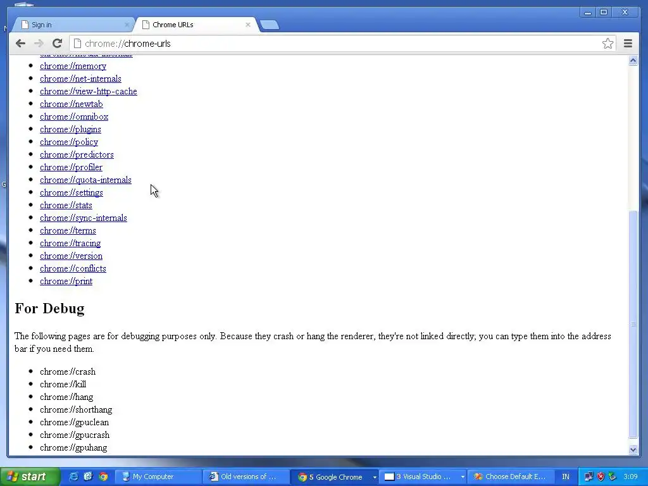The image size is (648, 486).
Task: Open the chrome://plugins link
Action: coord(70,129)
